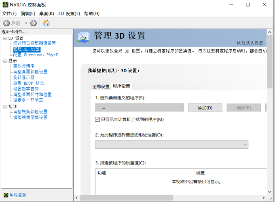Viewport: 275px width, 202px height.
Task: Click the vertical scrollbar thumb
Action: (x=270, y=62)
